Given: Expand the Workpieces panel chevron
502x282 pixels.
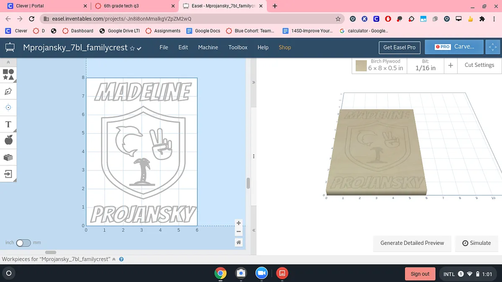Looking at the screenshot, I should [x=114, y=259].
